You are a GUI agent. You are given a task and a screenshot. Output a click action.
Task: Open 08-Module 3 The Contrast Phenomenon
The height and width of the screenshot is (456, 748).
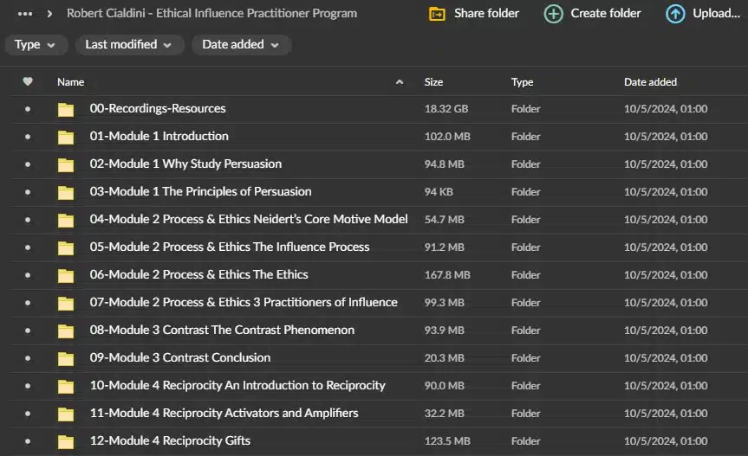pos(222,330)
